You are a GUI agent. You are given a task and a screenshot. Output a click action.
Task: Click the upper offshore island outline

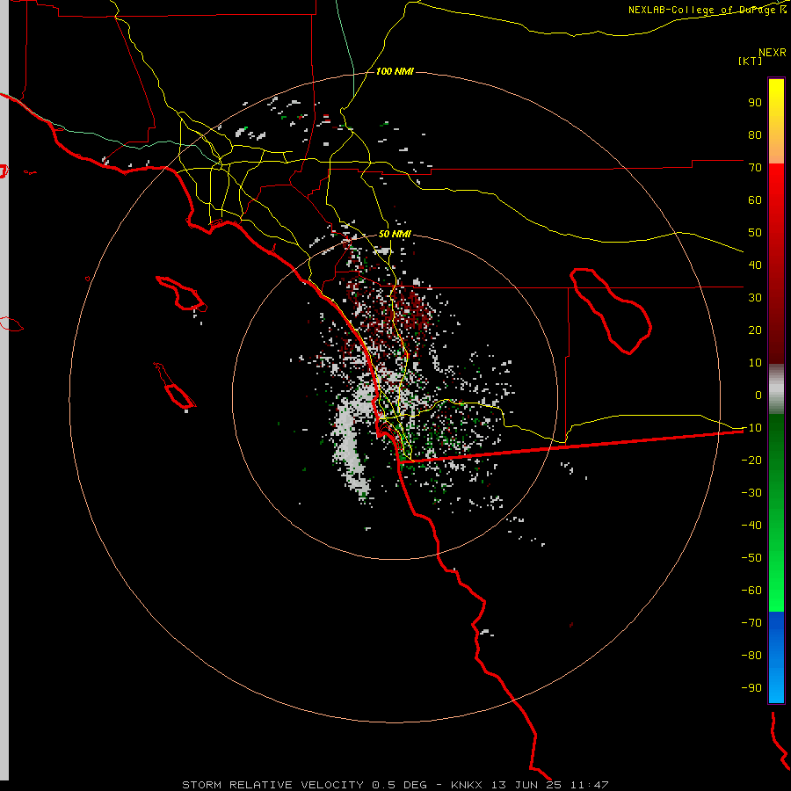(x=182, y=293)
